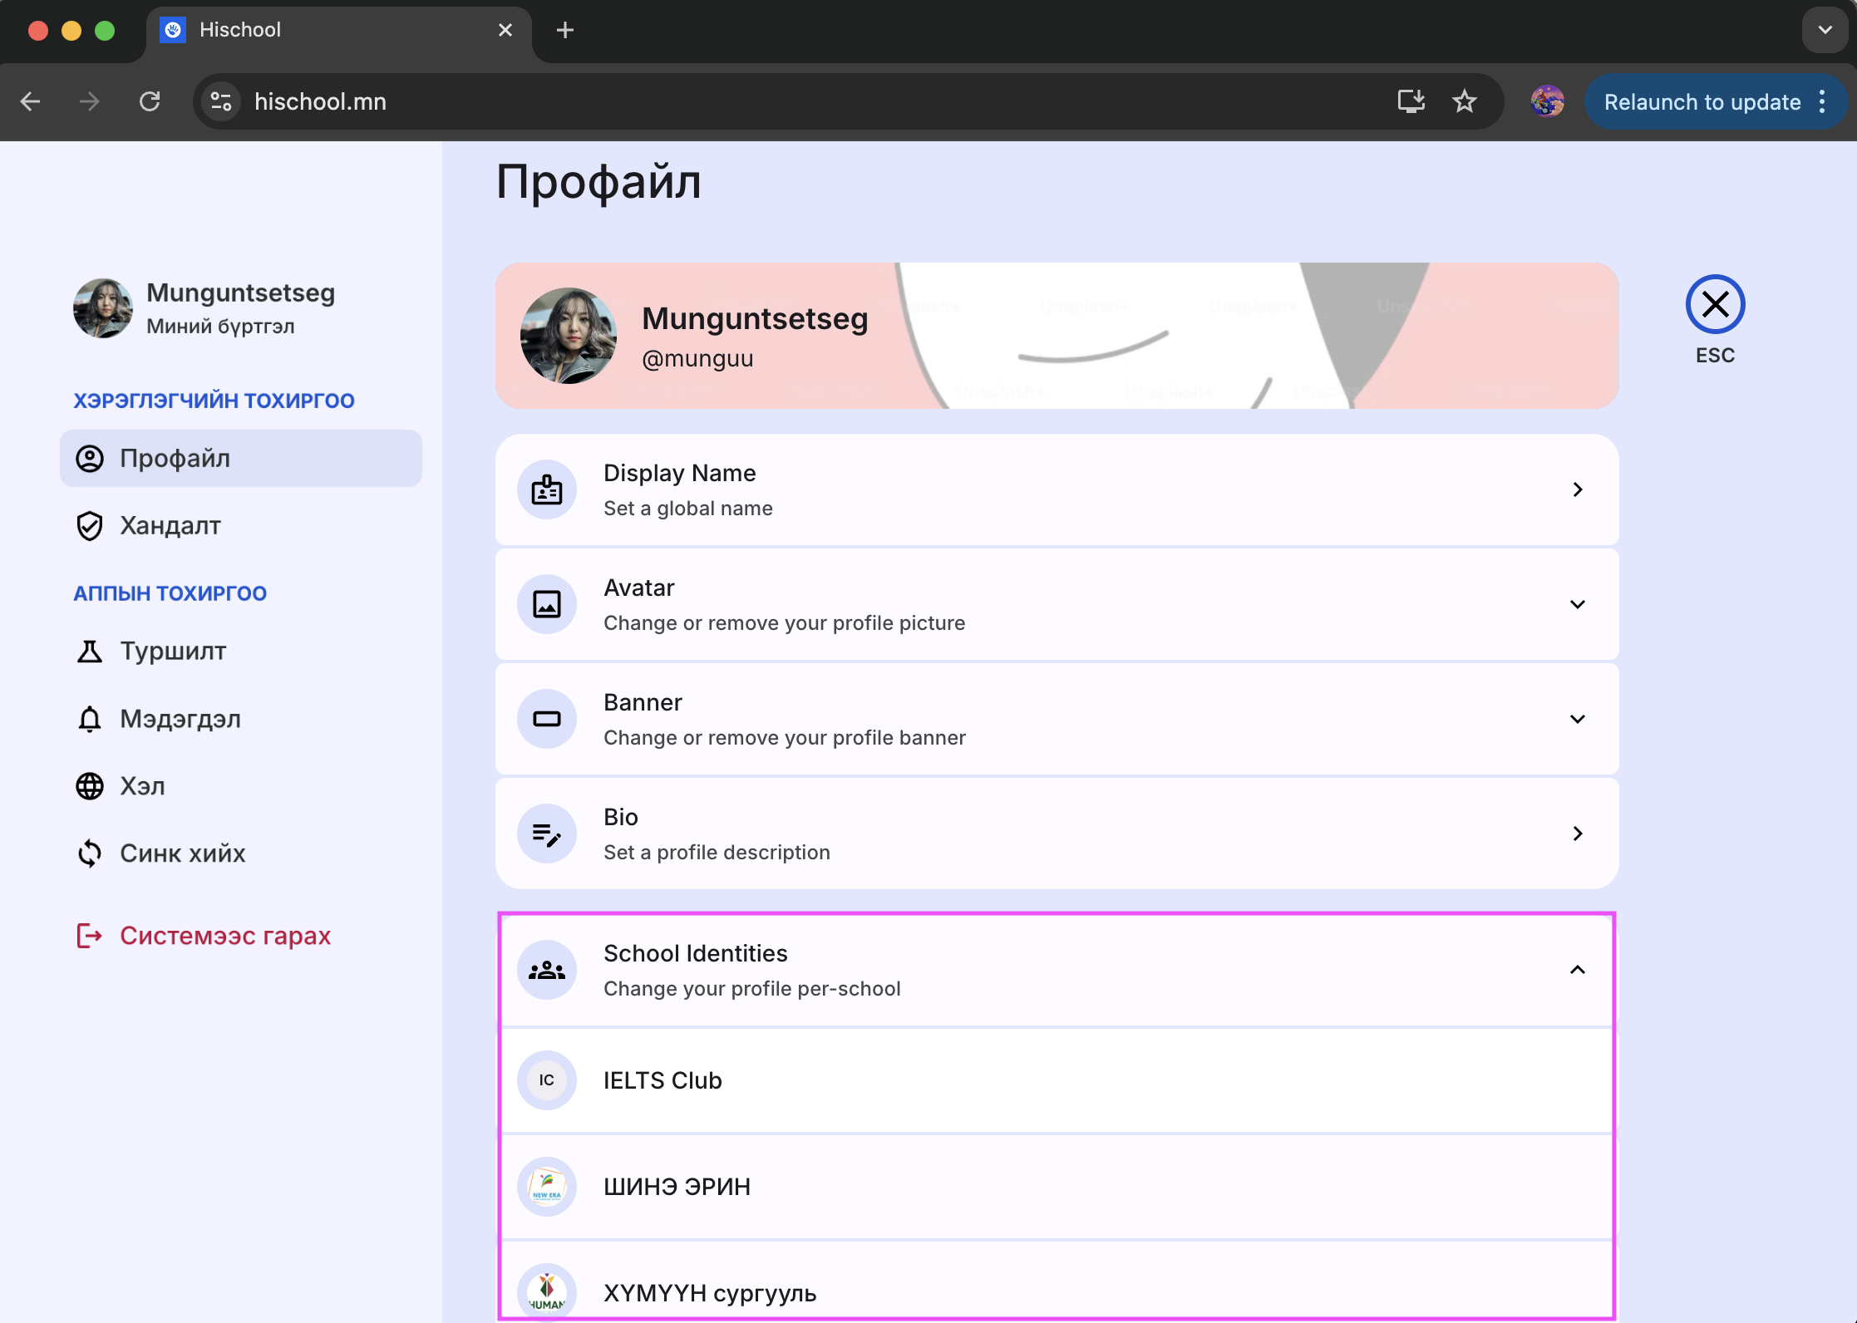The height and width of the screenshot is (1323, 1857).
Task: Click the ESC close circle icon
Action: (1714, 304)
